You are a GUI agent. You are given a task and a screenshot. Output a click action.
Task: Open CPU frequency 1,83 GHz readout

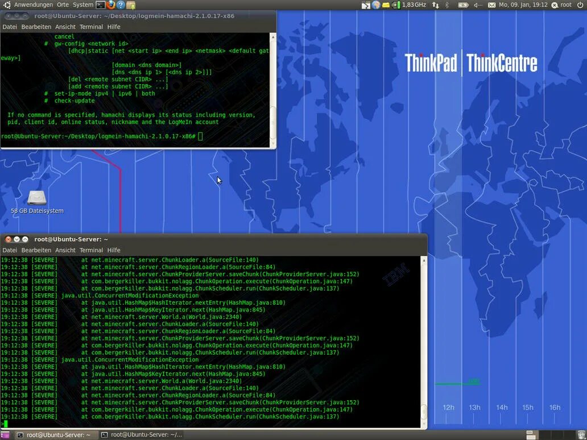point(414,5)
